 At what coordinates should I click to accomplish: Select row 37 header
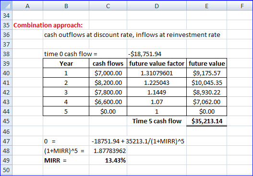(6, 44)
